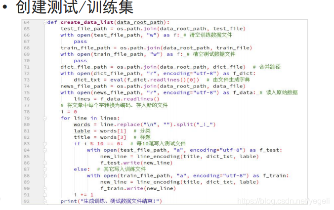The width and height of the screenshot is (334, 210).
Task: Collapse the for loop fold at line 79
Action: pyautogui.click(x=45, y=118)
